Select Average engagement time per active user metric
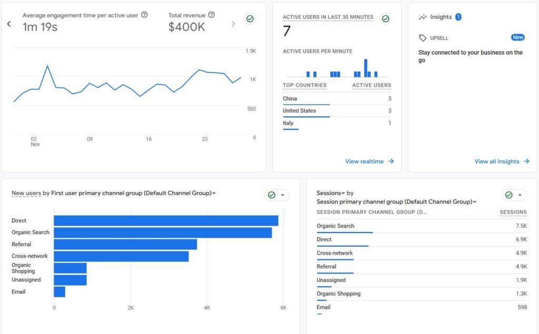Image resolution: width=539 pixels, height=334 pixels. coord(80,15)
